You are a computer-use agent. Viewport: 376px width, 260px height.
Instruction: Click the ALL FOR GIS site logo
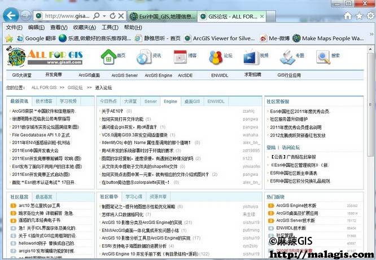click(x=45, y=57)
